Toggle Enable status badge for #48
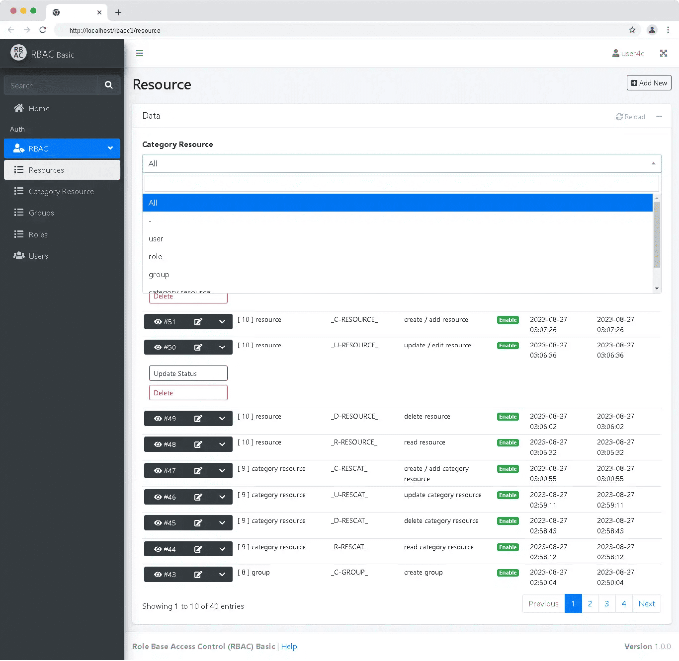 tap(508, 442)
